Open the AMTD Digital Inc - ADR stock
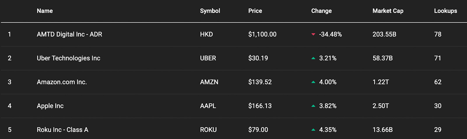467x139 pixels. click(69, 34)
